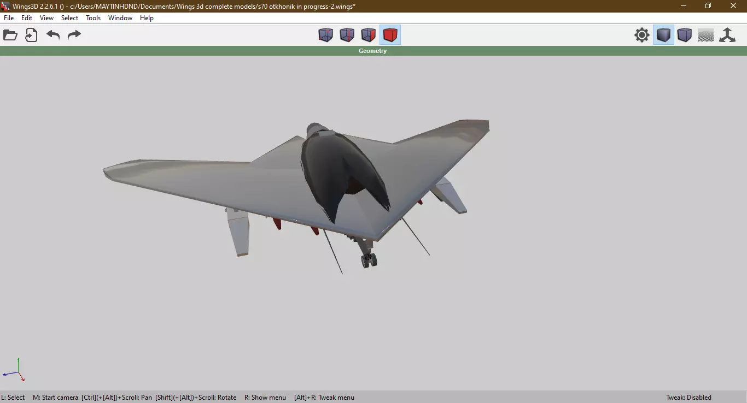The image size is (747, 403).
Task: Redo the action with the forward arrow icon
Action: coord(74,35)
